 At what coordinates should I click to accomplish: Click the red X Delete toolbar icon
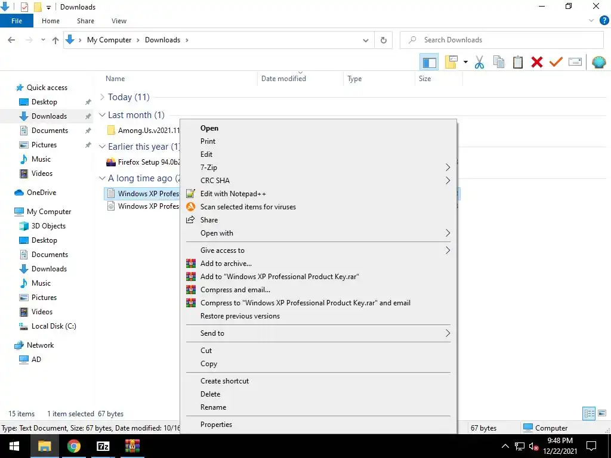point(537,62)
